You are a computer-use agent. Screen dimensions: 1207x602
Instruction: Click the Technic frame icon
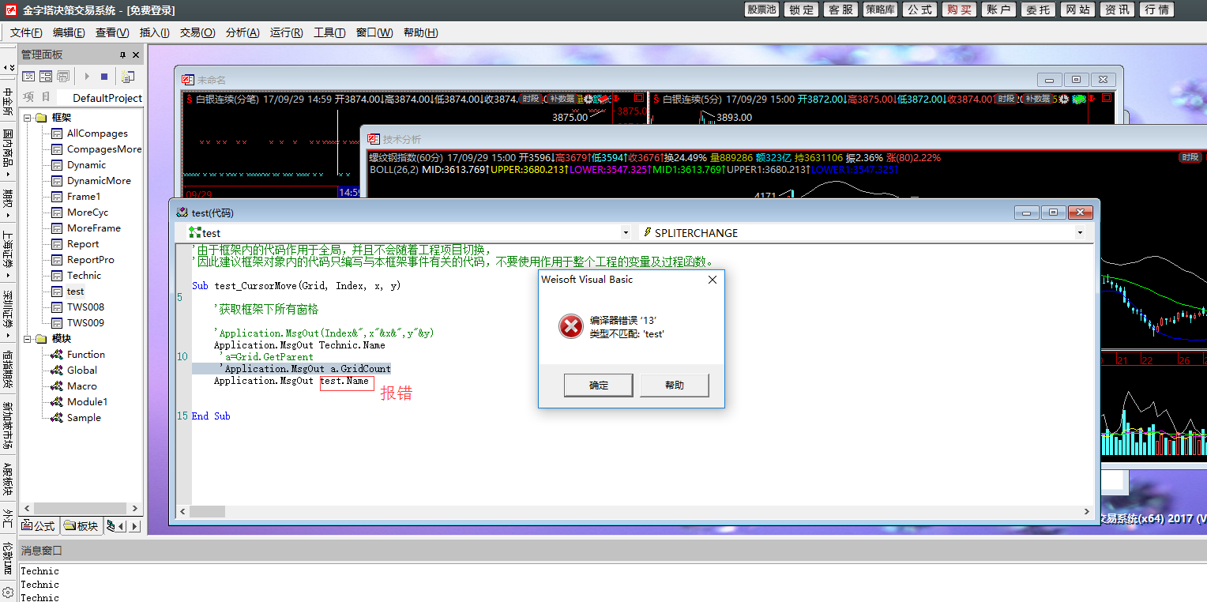coord(57,276)
